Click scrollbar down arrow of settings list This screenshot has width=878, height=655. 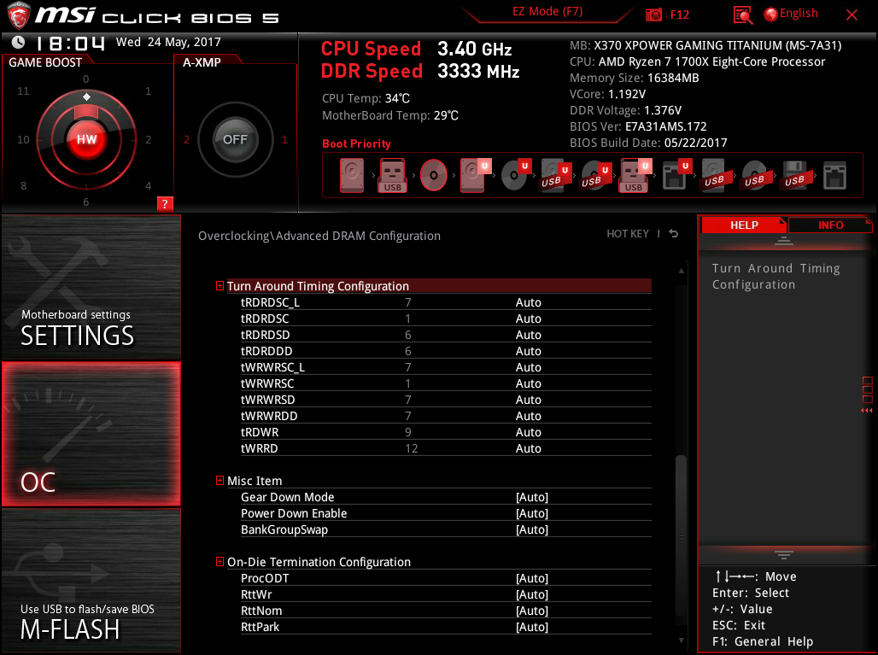[682, 640]
